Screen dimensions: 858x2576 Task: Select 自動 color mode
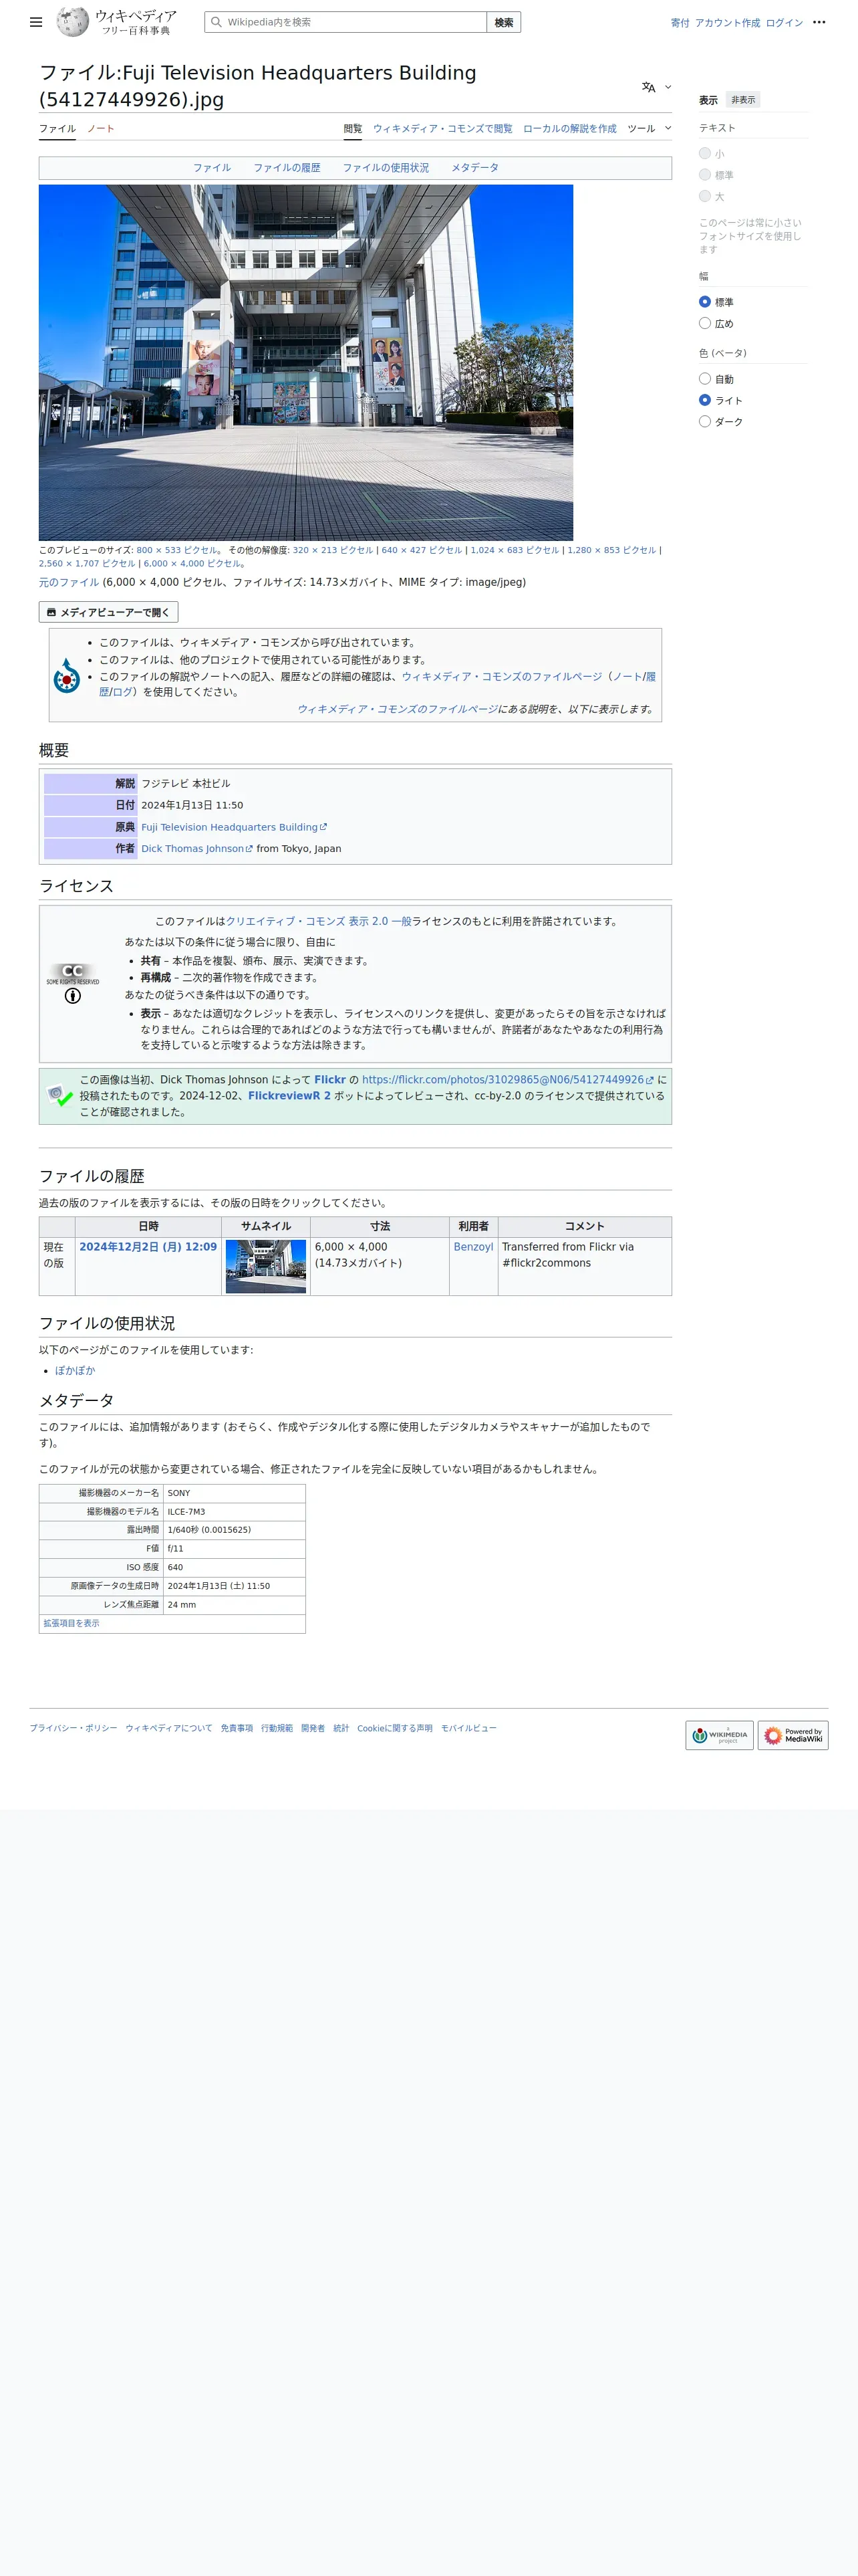(705, 379)
